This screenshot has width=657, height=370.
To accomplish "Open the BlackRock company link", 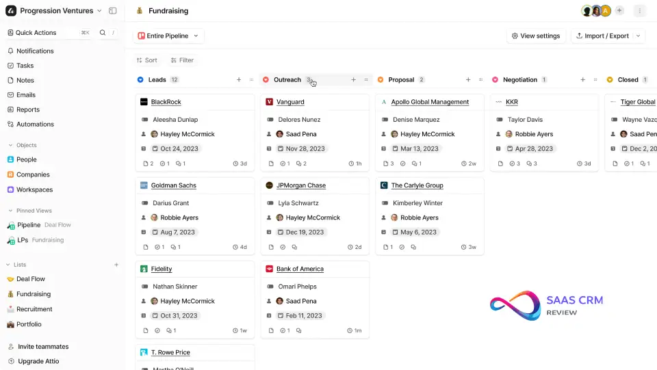I will click(x=166, y=102).
